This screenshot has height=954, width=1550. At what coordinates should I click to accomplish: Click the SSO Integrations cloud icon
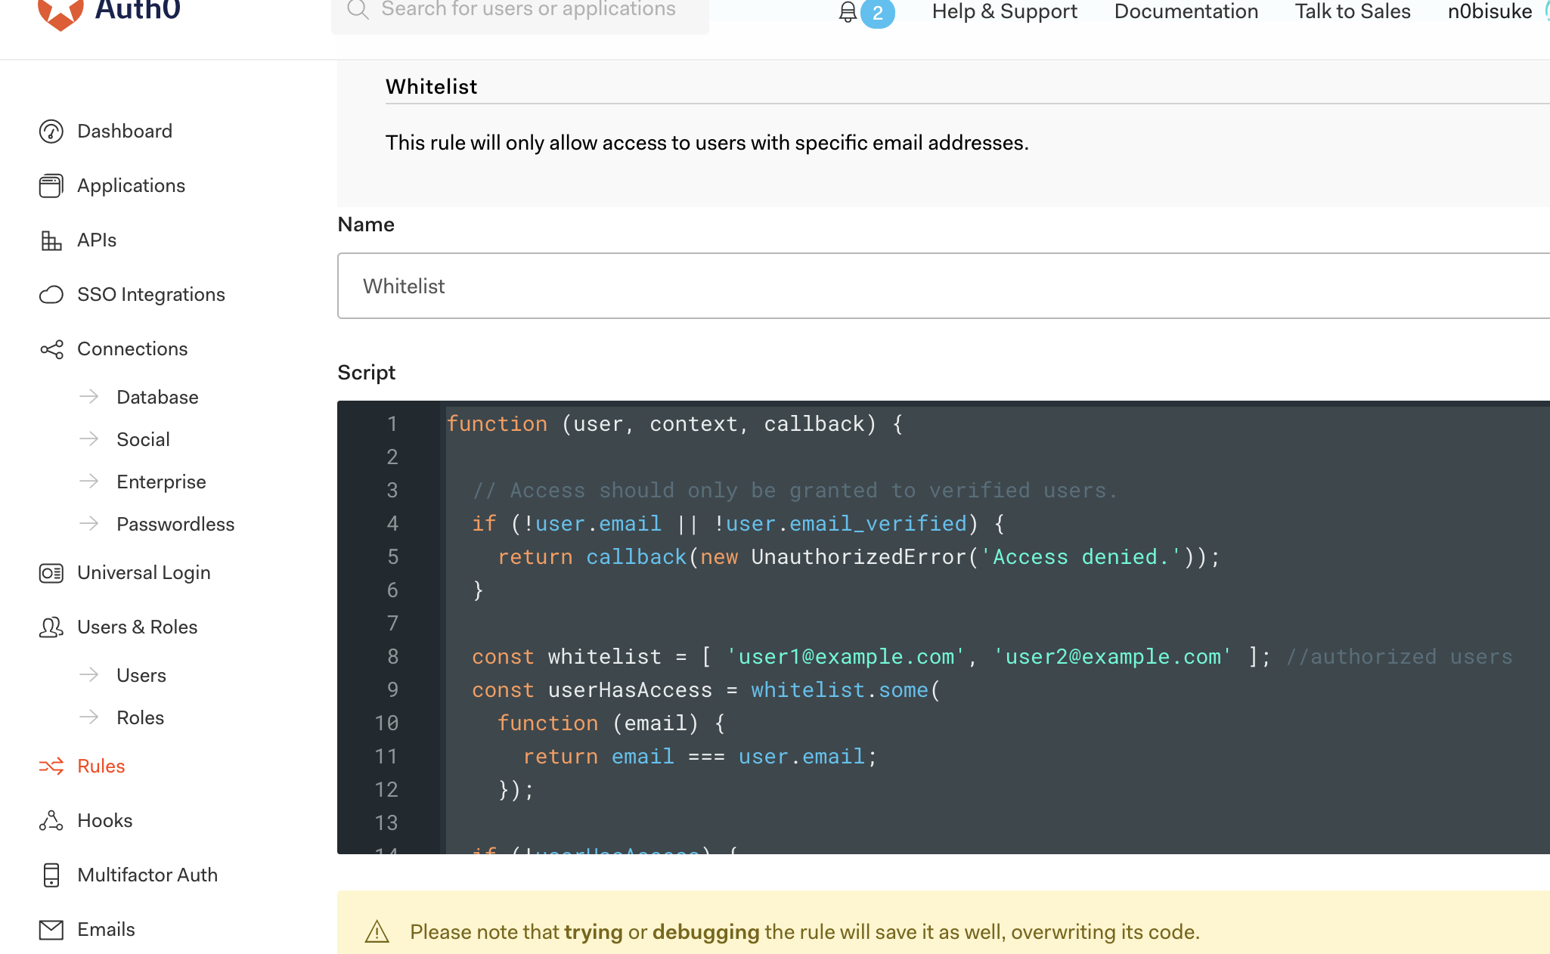click(51, 295)
